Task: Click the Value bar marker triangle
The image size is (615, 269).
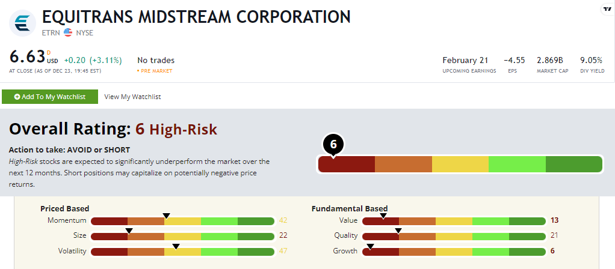Action: pos(383,216)
